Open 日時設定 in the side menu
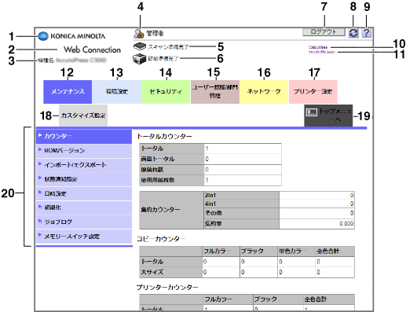The width and height of the screenshot is (406, 312). pos(84,193)
